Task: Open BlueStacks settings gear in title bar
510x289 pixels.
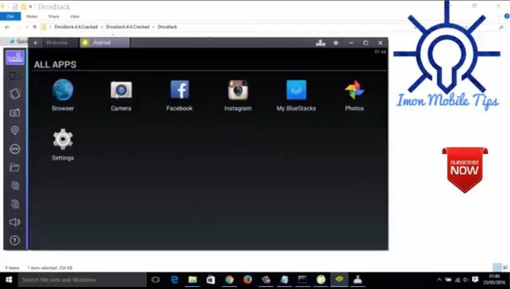Action: pyautogui.click(x=336, y=43)
